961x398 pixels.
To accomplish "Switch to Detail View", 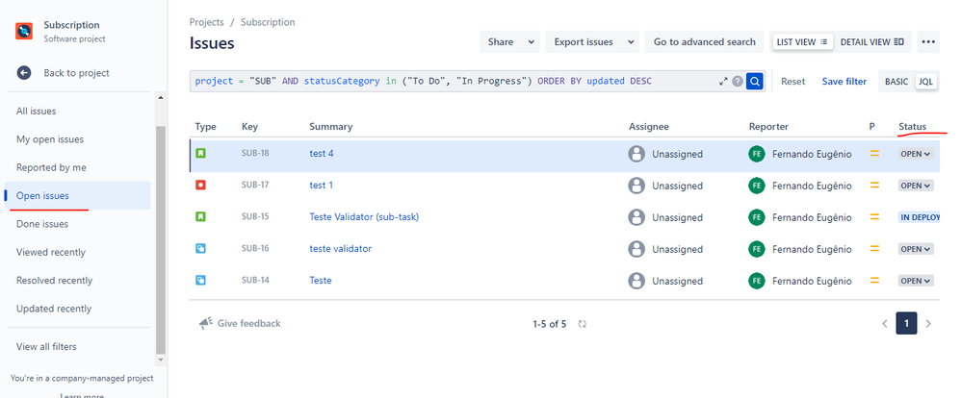I will (x=872, y=42).
